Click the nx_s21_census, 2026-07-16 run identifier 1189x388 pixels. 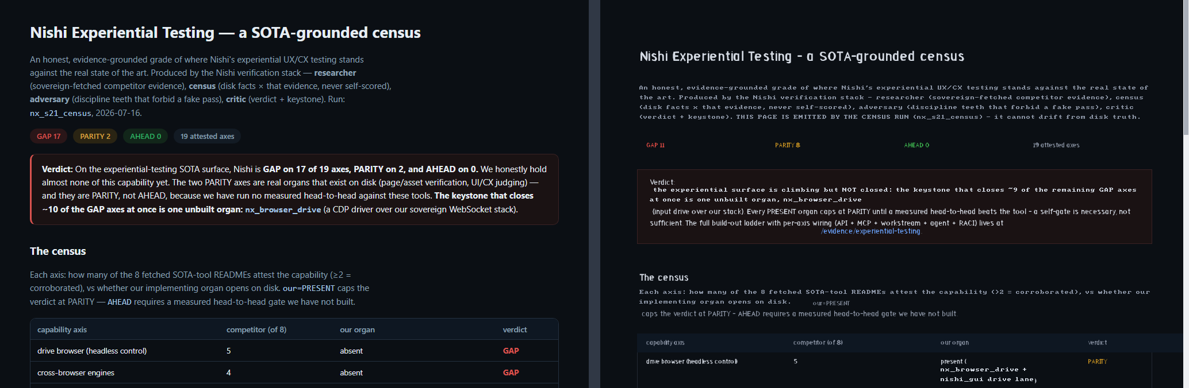pyautogui.click(x=86, y=113)
